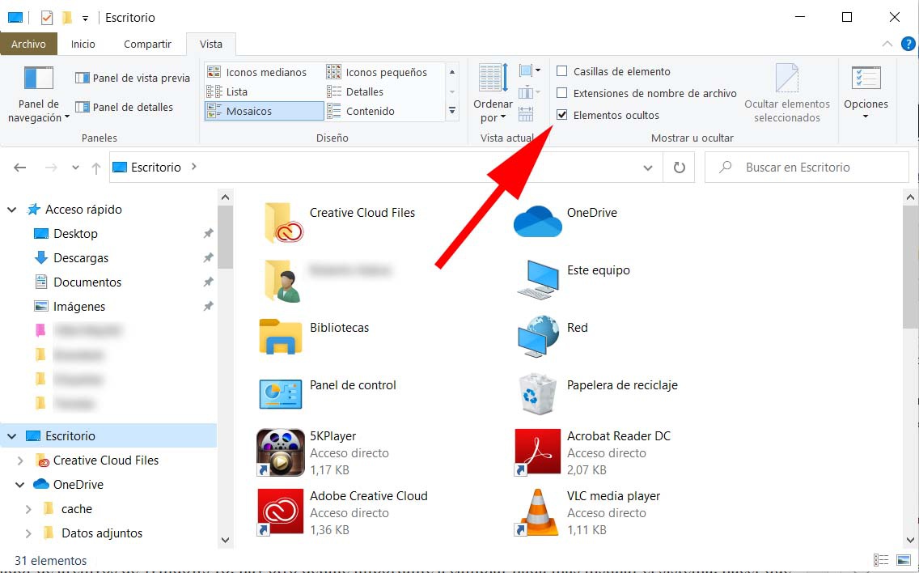Click Ocultar elementos seleccionados
The width and height of the screenshot is (919, 573).
(786, 91)
